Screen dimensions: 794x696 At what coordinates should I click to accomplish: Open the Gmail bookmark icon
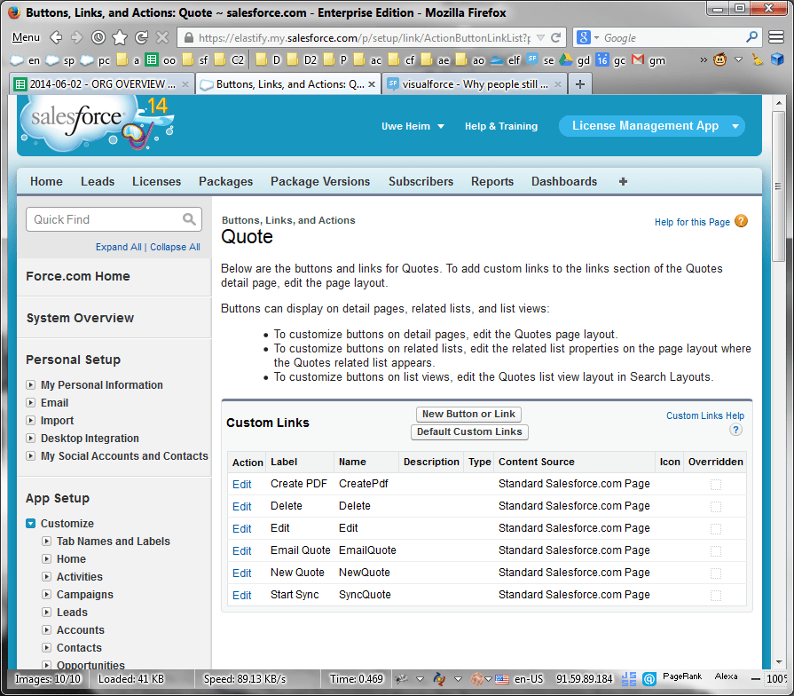pos(637,59)
